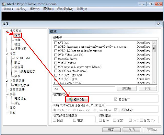Check the 檔案 context menu checkbox
This screenshot has height=135, width=164.
click(75, 120)
